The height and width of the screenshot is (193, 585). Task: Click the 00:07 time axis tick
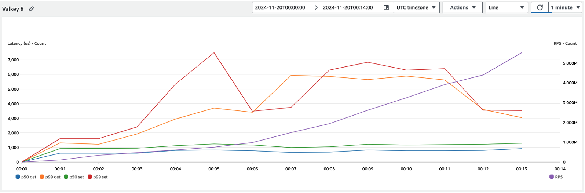point(291,169)
